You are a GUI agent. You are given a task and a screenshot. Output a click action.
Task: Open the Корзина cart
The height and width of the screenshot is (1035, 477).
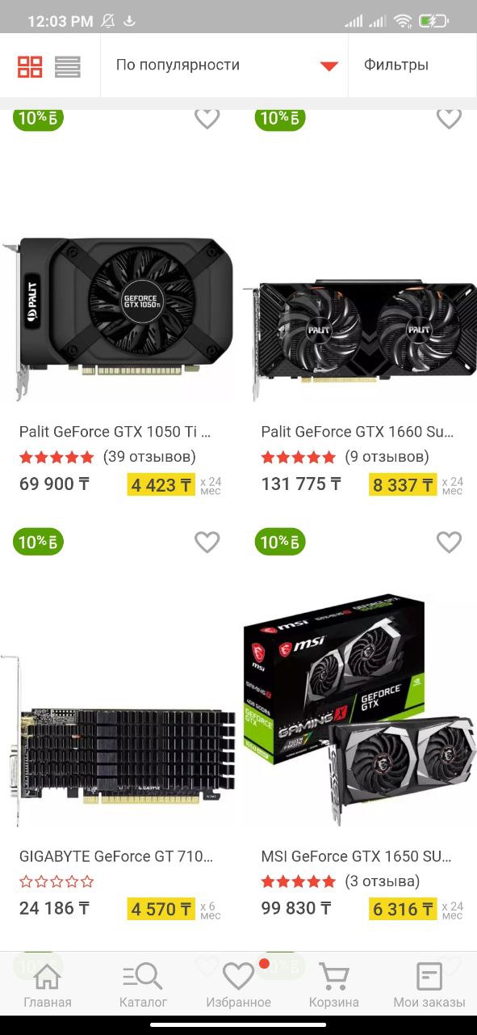(x=334, y=985)
